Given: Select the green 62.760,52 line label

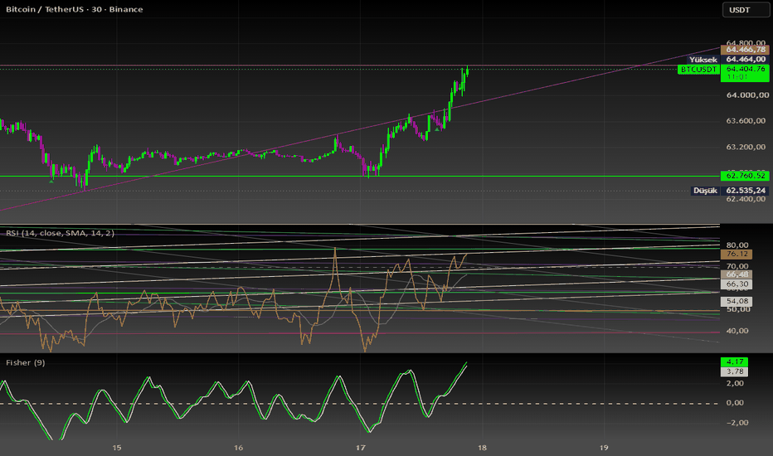Looking at the screenshot, I should (x=745, y=176).
